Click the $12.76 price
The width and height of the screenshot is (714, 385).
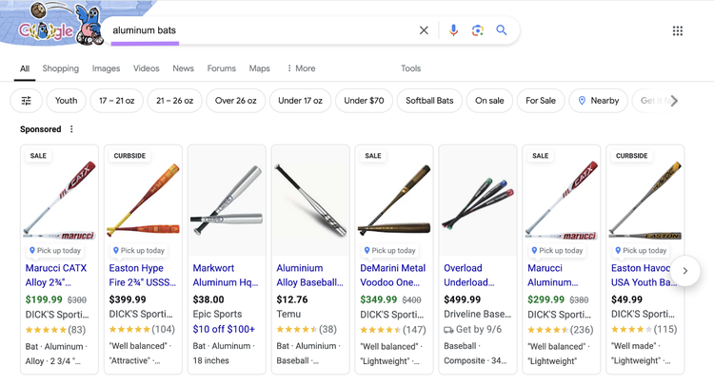coord(292,299)
